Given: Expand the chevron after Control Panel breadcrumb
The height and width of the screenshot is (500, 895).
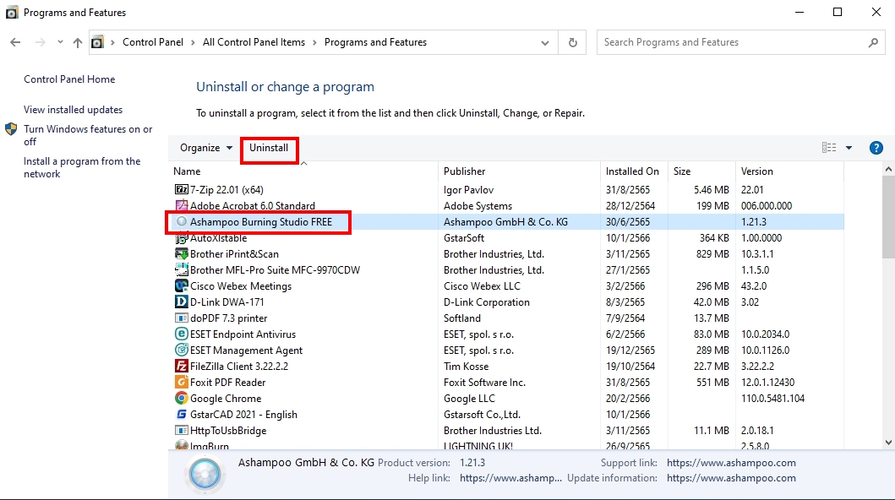Looking at the screenshot, I should (193, 42).
